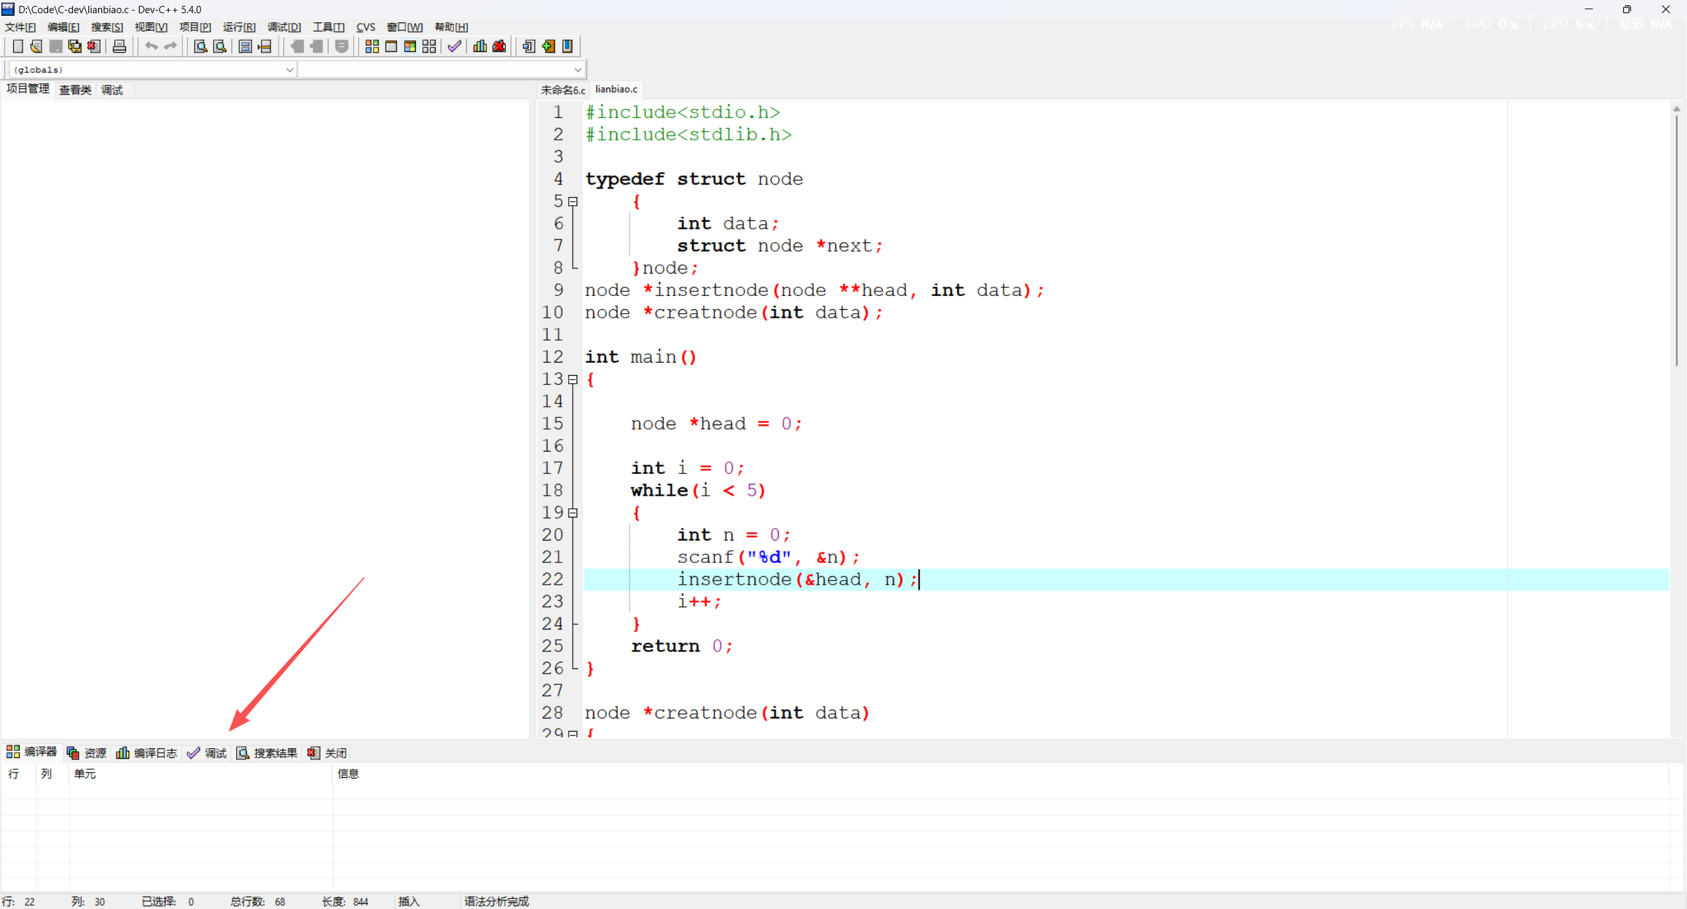Switch to the 查看类 side panel tab

[75, 90]
